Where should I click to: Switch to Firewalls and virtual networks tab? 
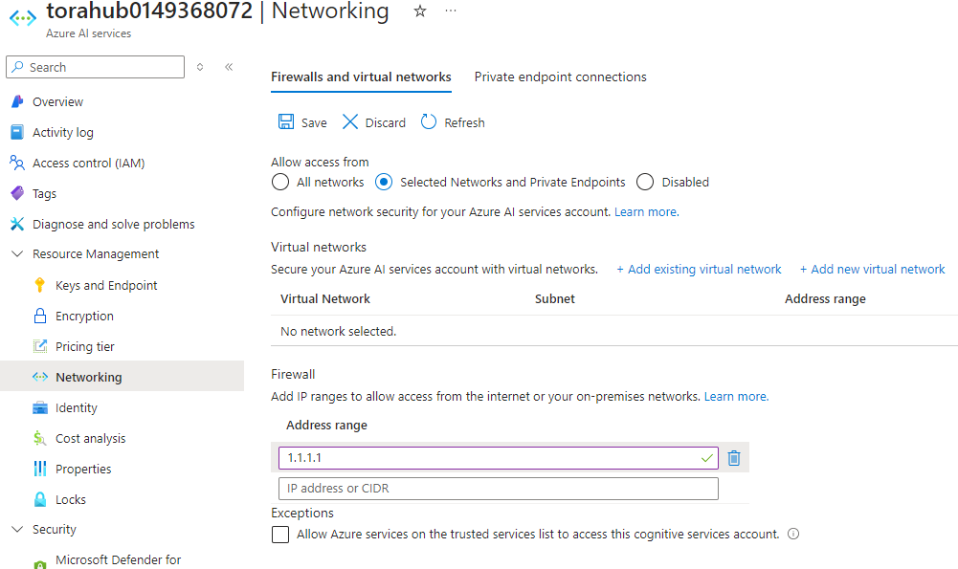click(361, 77)
